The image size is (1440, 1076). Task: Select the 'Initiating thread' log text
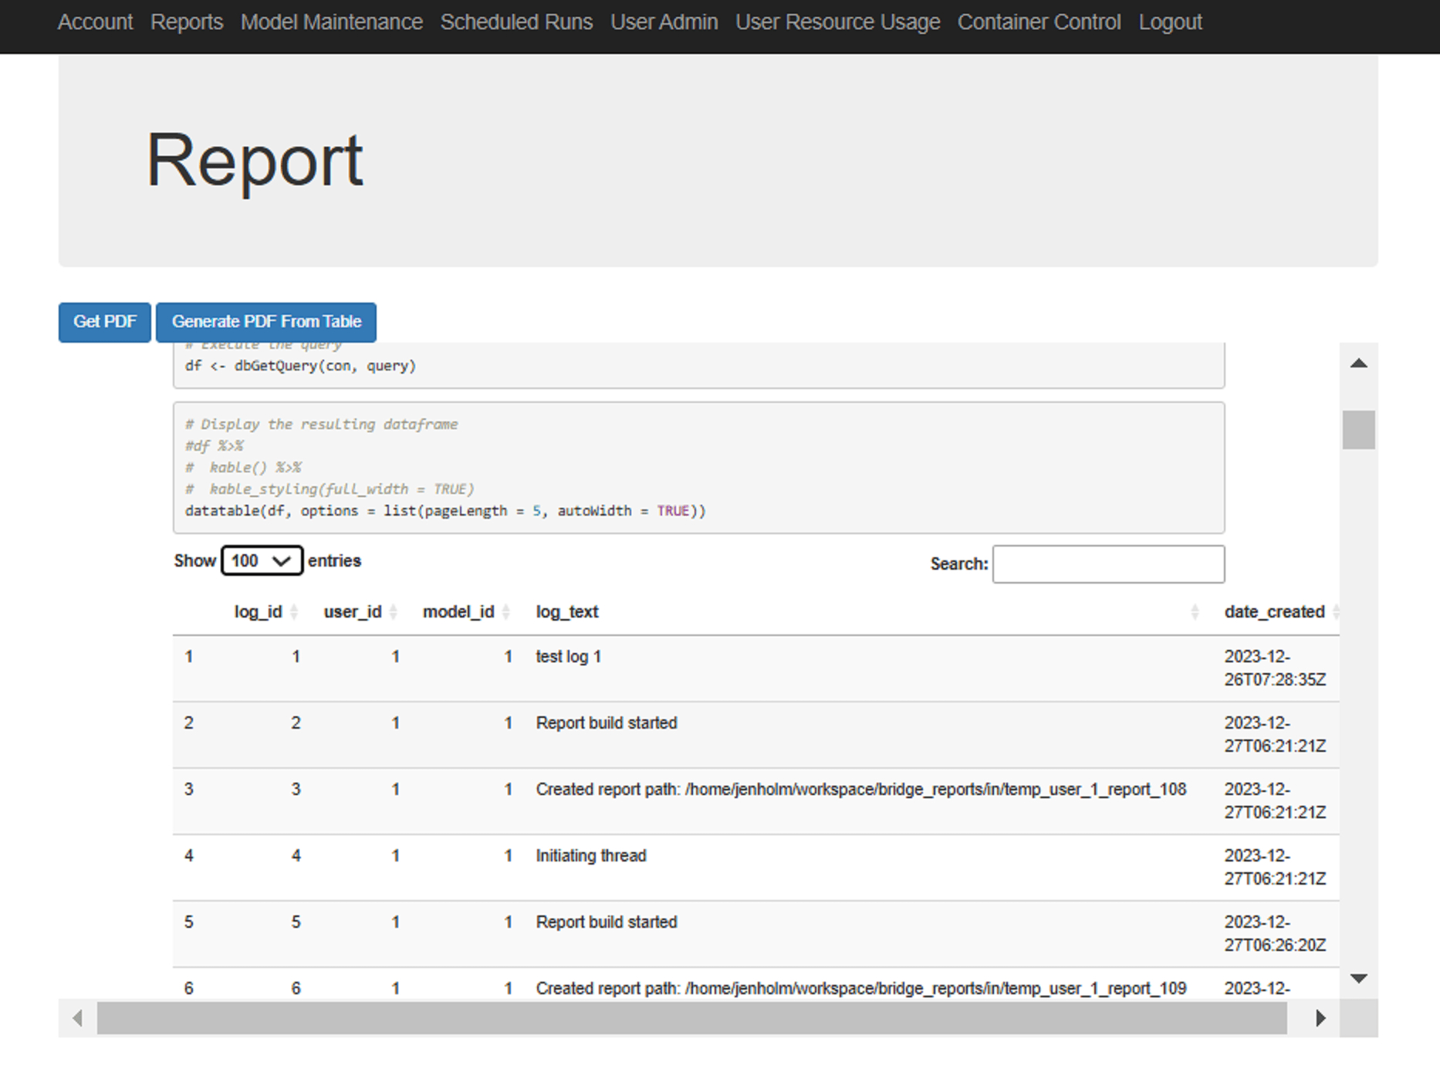(x=591, y=856)
